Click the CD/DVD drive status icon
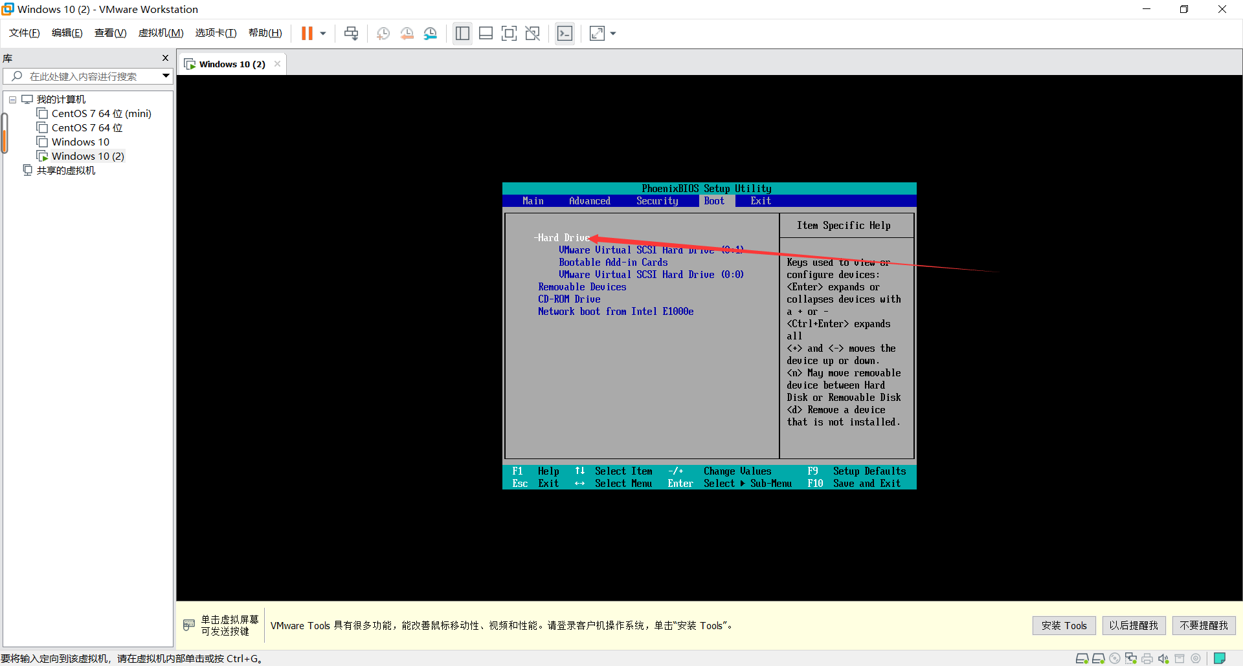Viewport: 1243px width, 666px height. pyautogui.click(x=1114, y=658)
